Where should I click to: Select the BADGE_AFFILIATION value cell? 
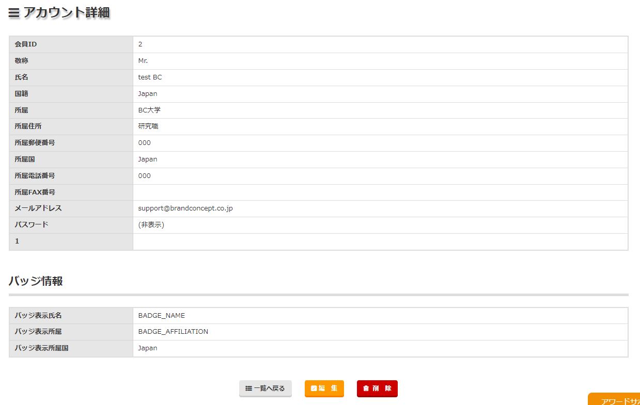[x=173, y=332]
